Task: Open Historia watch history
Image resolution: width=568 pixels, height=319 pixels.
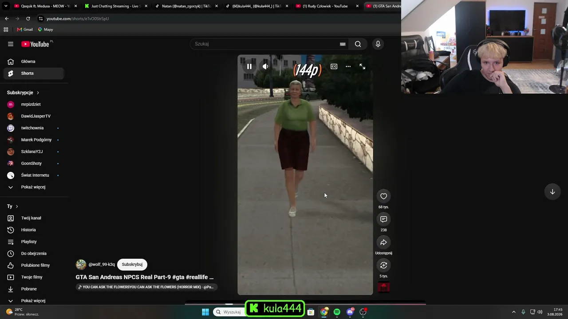Action: tap(34, 230)
